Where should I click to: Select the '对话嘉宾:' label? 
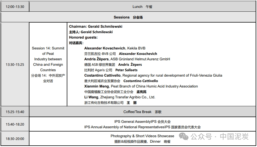pos(76,43)
